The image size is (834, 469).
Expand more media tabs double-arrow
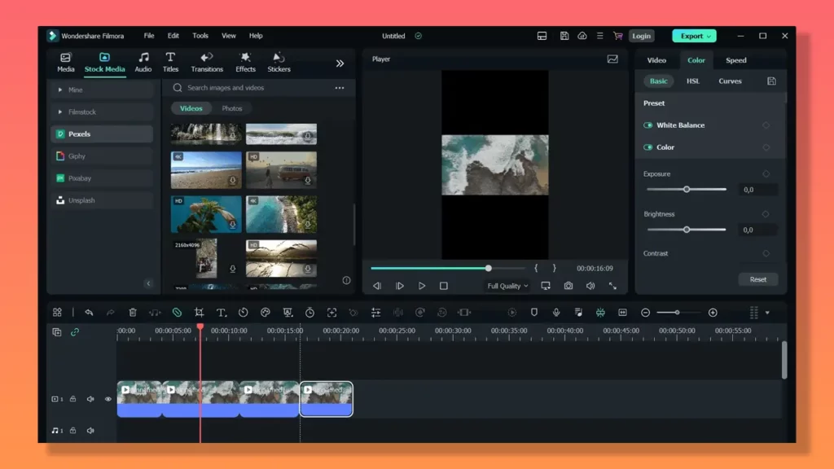click(x=340, y=64)
